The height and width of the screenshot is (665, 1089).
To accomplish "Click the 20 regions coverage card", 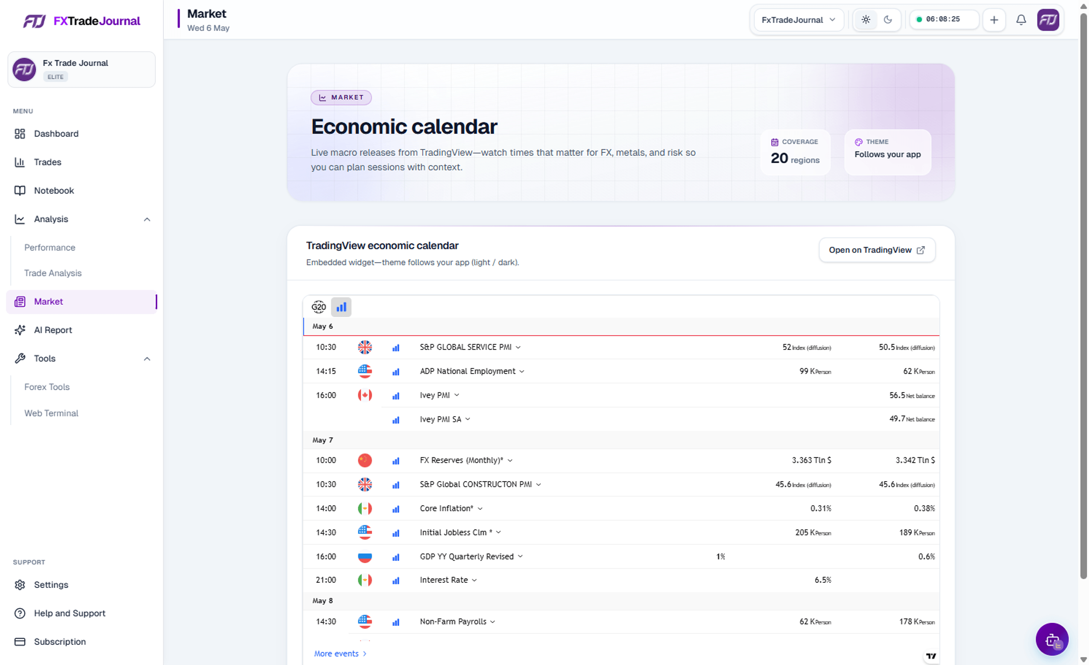I will pos(795,152).
